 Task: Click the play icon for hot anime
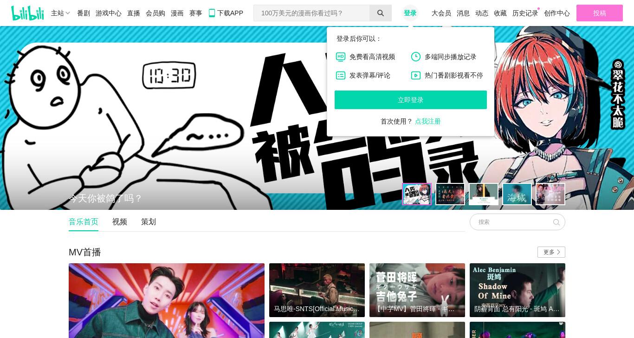pyautogui.click(x=416, y=75)
